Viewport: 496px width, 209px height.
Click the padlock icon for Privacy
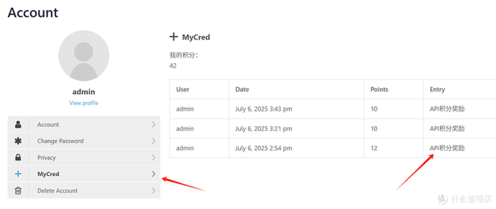click(18, 158)
